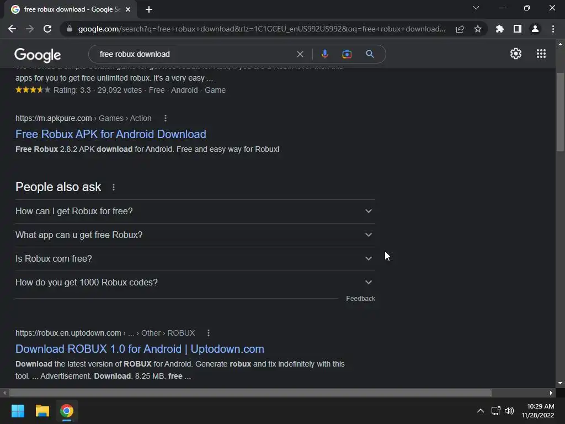Toggle Chrome side panel
565x424 pixels.
pyautogui.click(x=518, y=29)
